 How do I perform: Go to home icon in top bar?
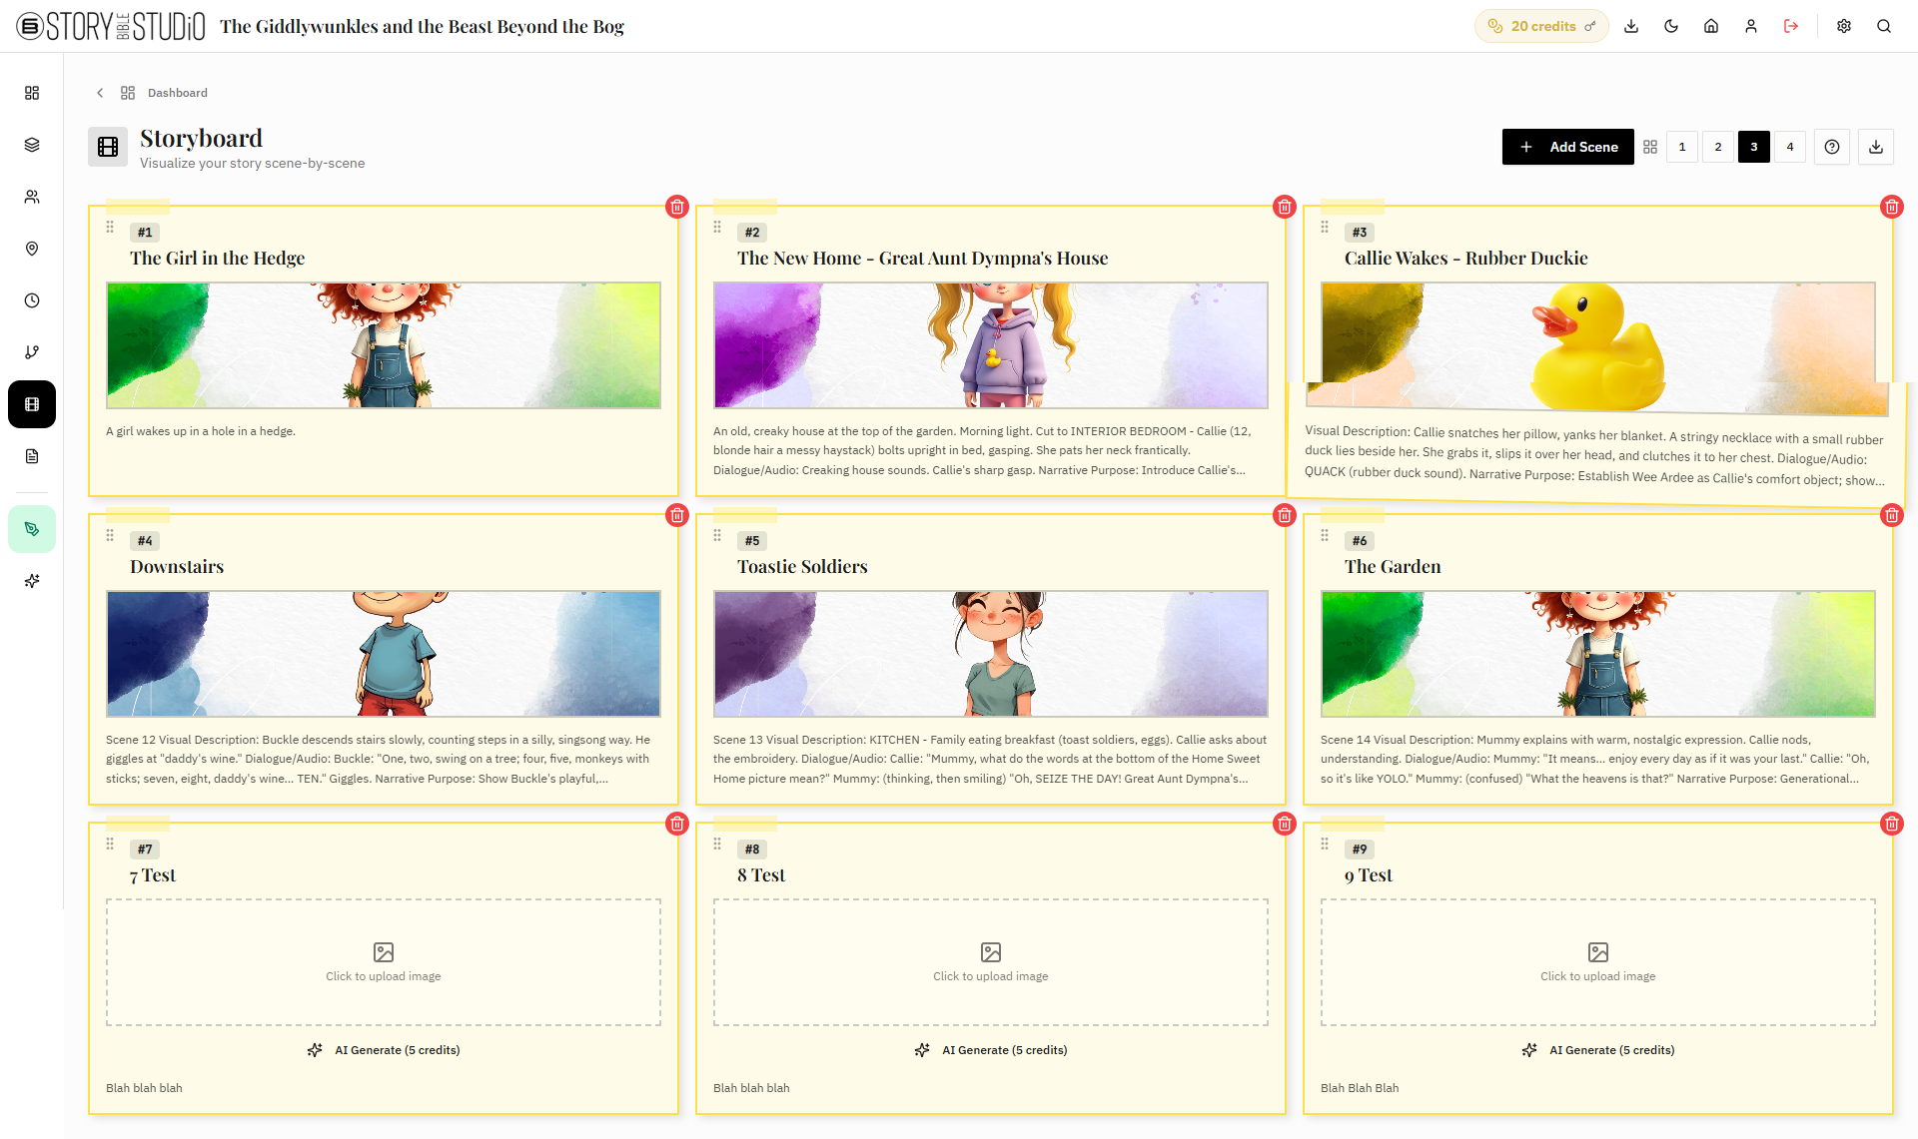pyautogui.click(x=1711, y=26)
